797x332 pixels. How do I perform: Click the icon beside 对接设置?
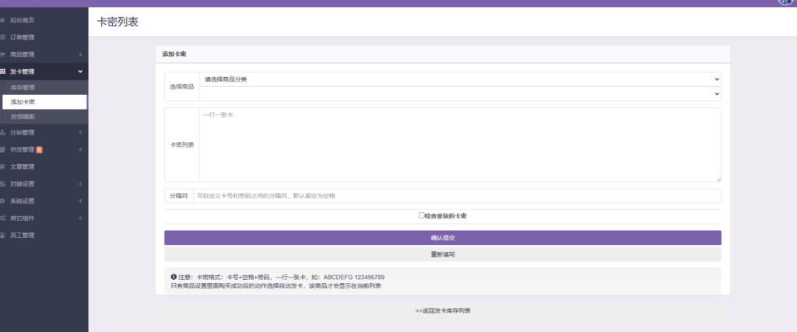click(x=2, y=183)
